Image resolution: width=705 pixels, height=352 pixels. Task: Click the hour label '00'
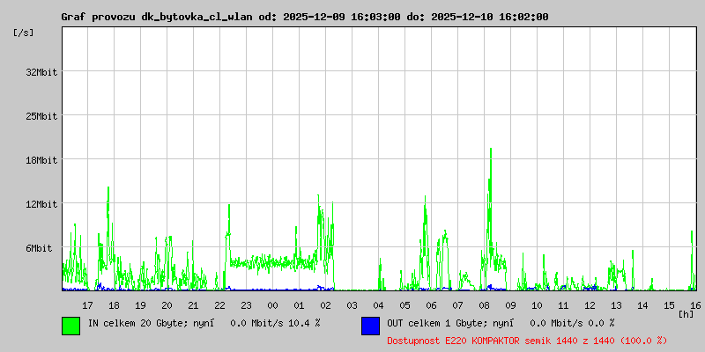[272, 305]
